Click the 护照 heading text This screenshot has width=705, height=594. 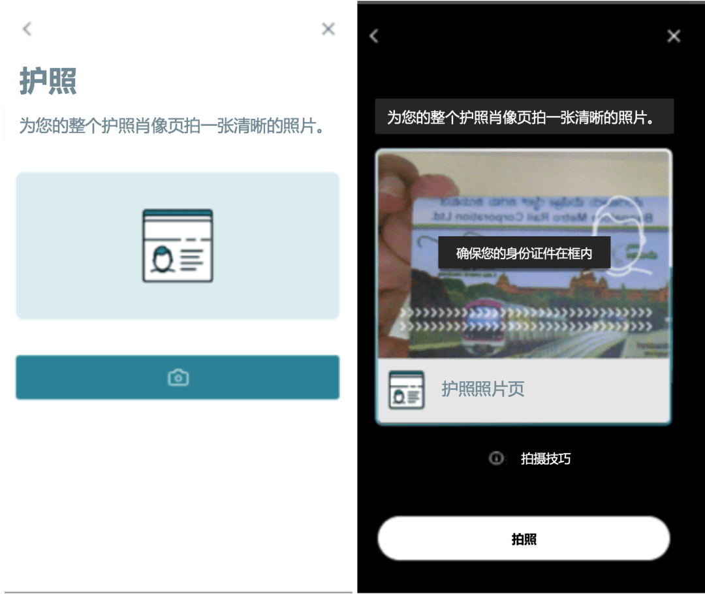coord(48,82)
